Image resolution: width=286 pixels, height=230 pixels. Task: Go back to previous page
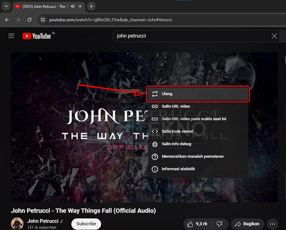pos(7,20)
